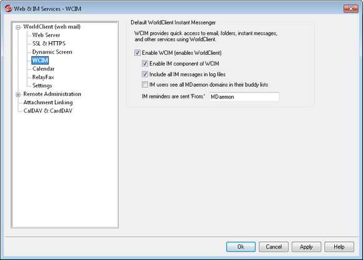Select the WCIM tree item

click(x=40, y=60)
